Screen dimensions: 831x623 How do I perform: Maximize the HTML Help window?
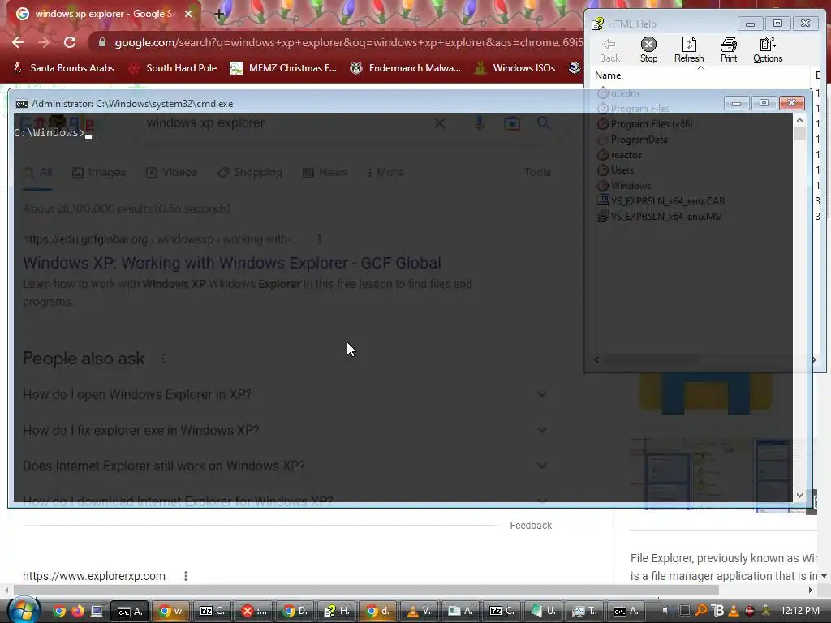[777, 24]
